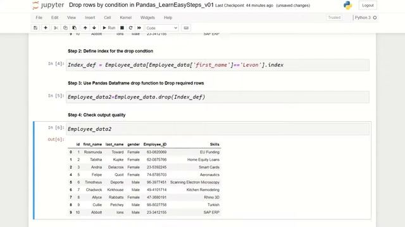Click the last_name column header
Viewport: 405px width, 227px height.
pyautogui.click(x=115, y=144)
